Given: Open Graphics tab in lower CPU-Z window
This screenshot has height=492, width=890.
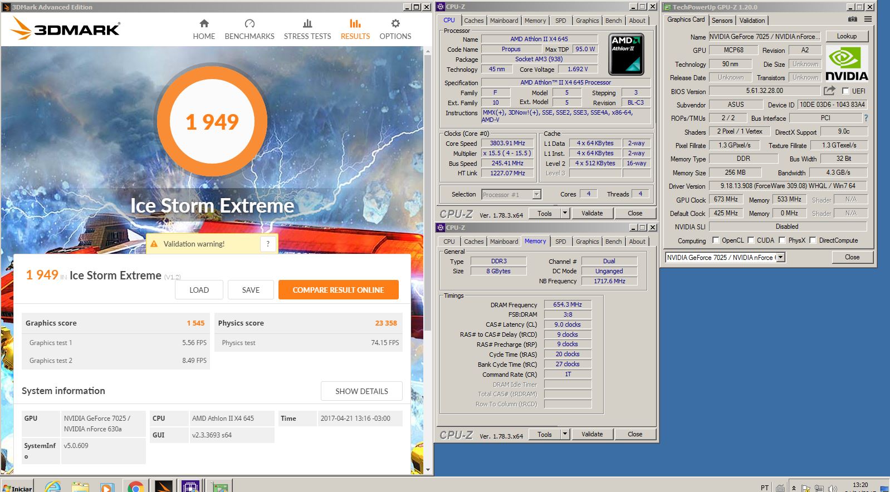Looking at the screenshot, I should (588, 242).
